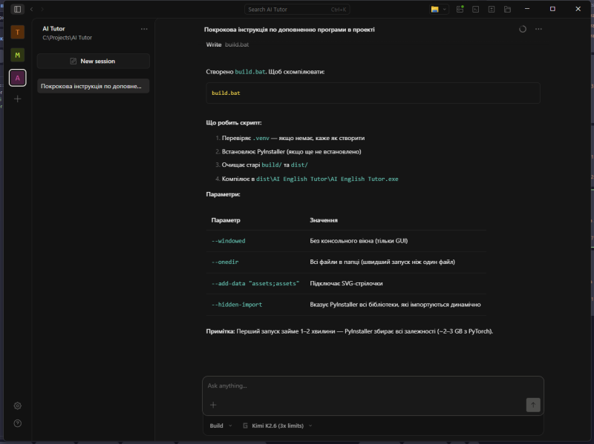
Task: Click the 'Що робить скрипт:' heading
Action: coord(234,123)
